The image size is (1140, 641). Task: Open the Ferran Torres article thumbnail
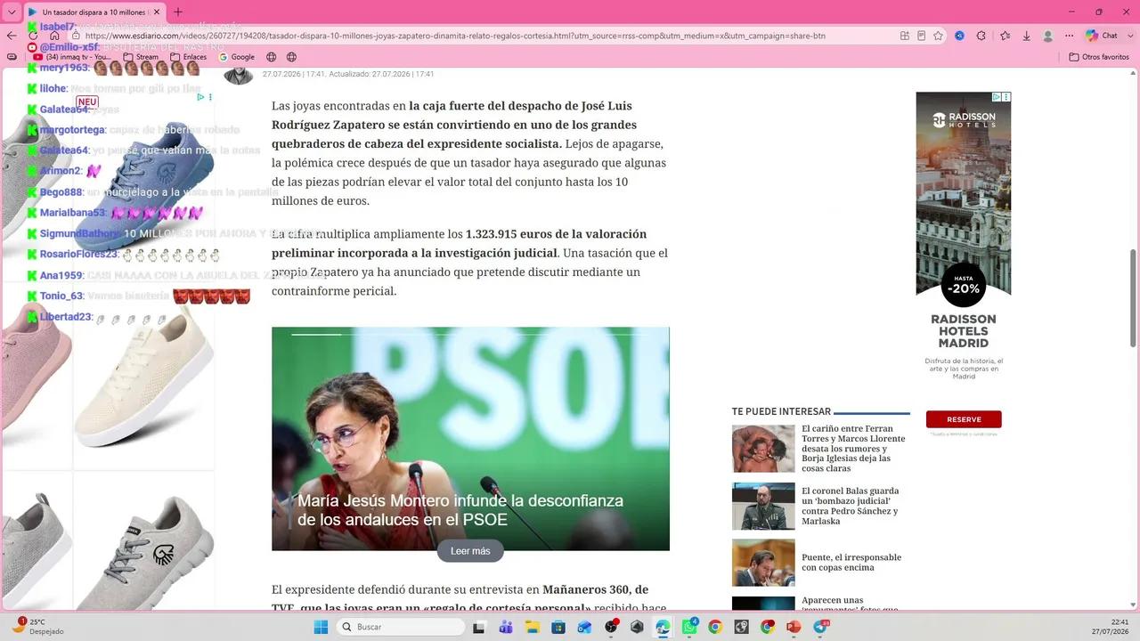point(763,449)
